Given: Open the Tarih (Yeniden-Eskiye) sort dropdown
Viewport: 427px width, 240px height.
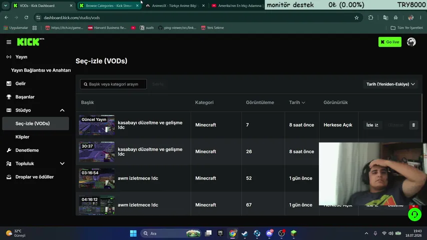Looking at the screenshot, I should 390,84.
